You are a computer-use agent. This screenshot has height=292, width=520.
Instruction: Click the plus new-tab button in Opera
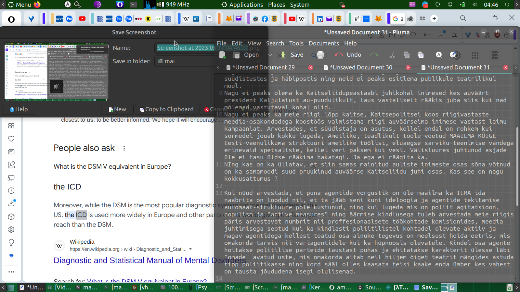point(434,18)
